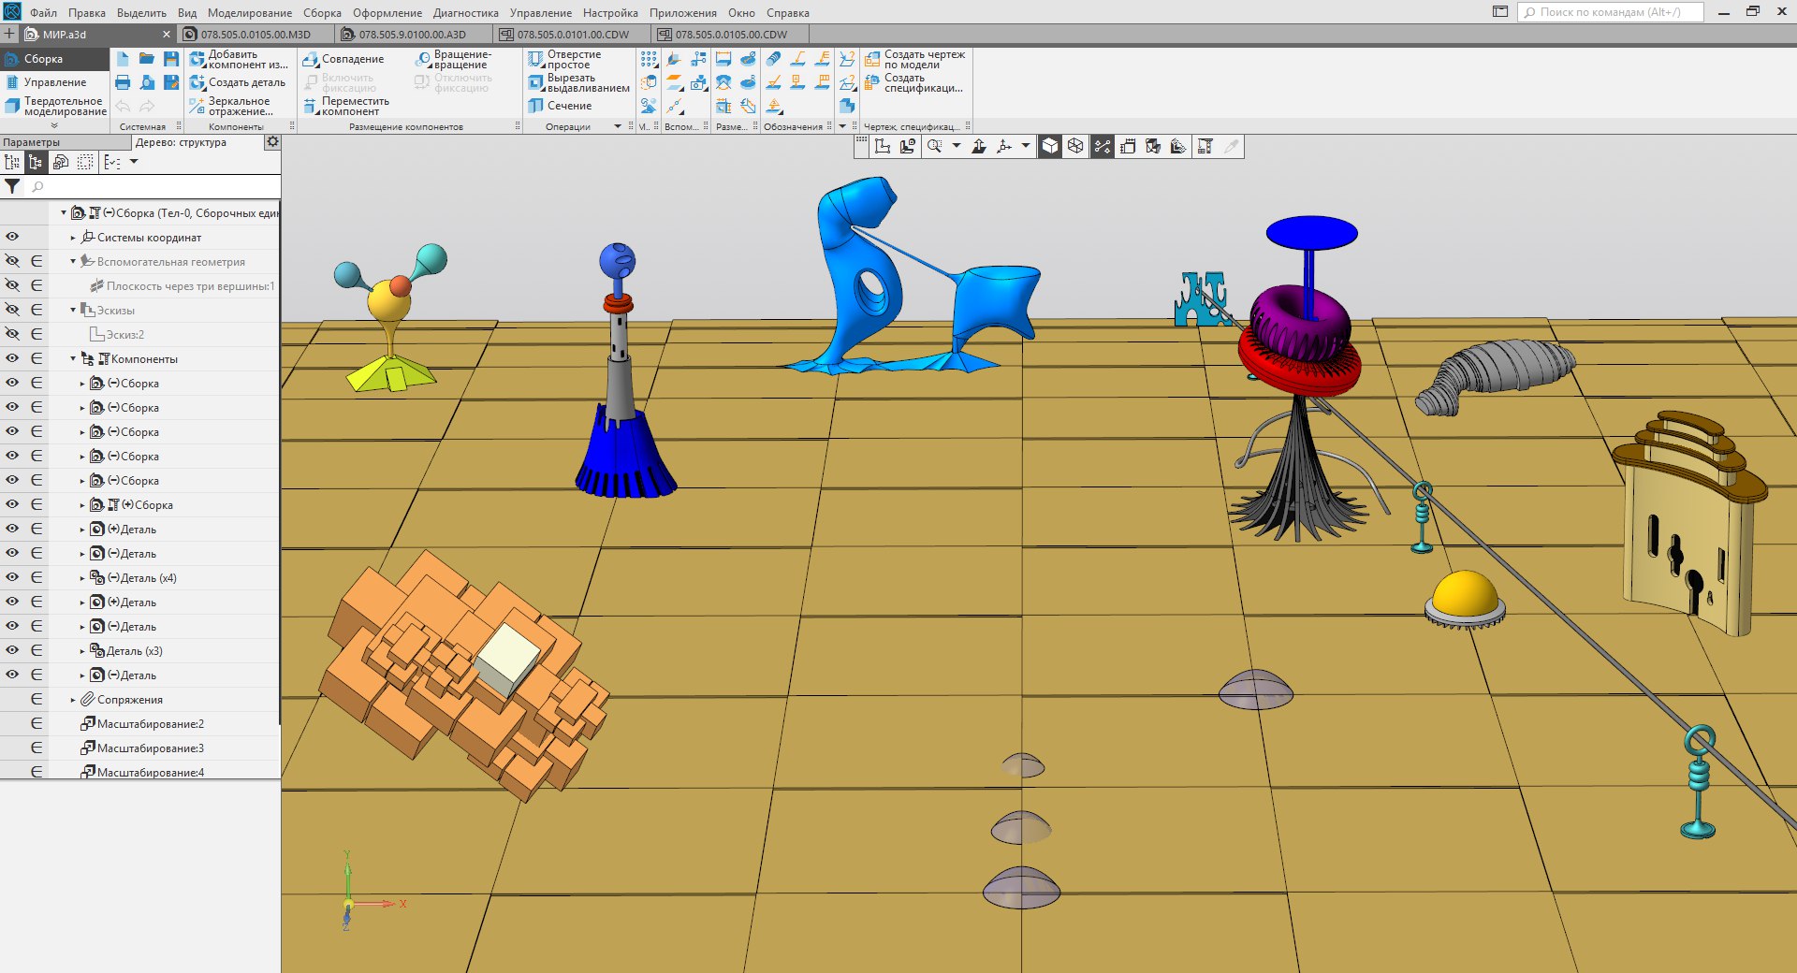Toggle hidden eye for Вспомогательная геометрия

(12, 261)
